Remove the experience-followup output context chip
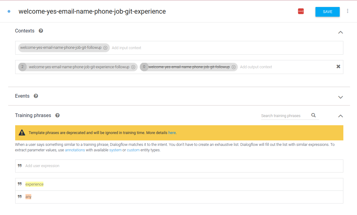357x215 pixels. point(133,67)
